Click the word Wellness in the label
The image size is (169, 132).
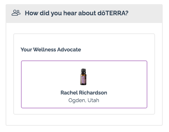pos(45,50)
